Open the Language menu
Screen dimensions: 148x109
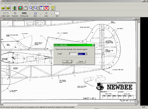click(x=42, y=4)
